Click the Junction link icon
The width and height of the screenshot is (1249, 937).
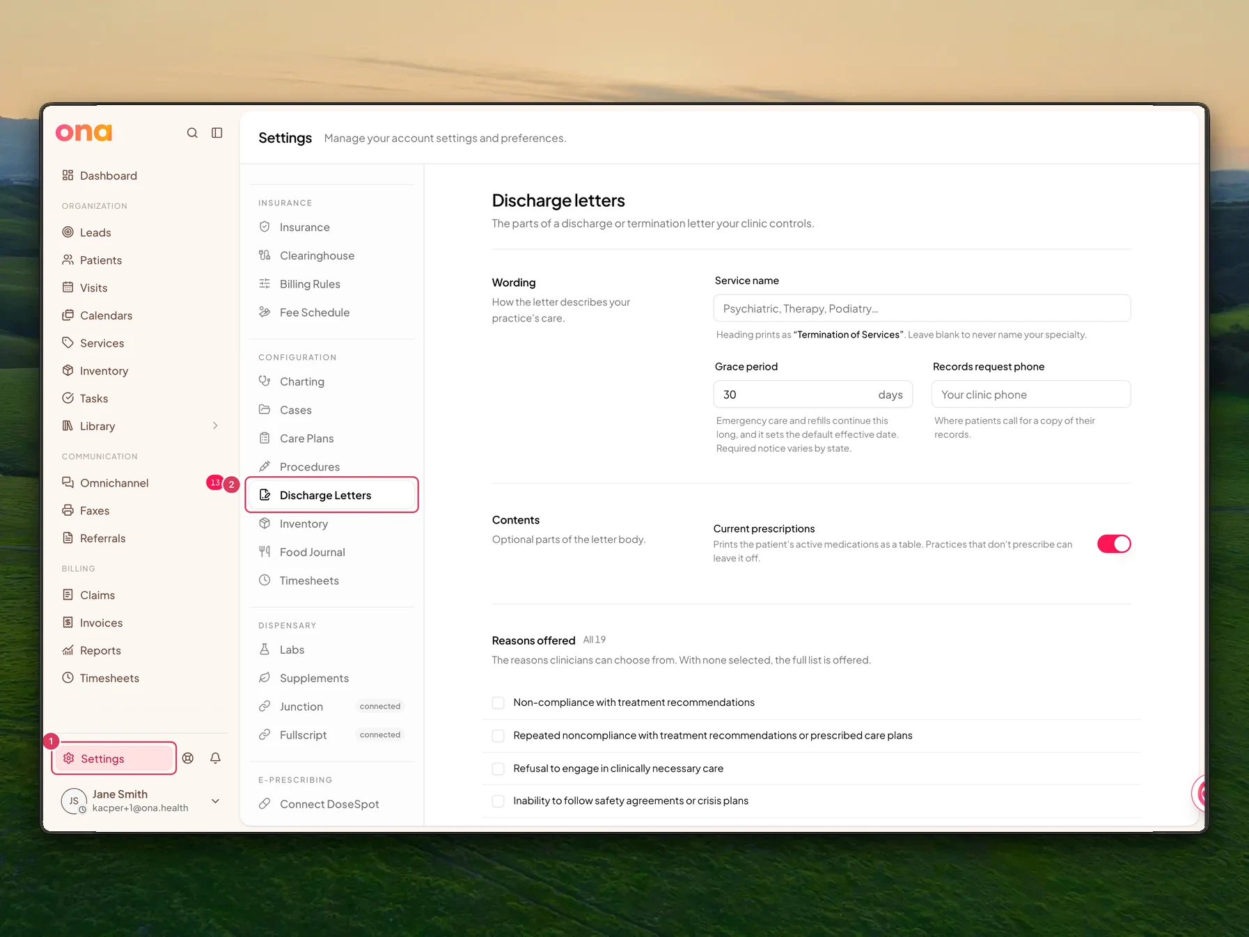click(265, 706)
